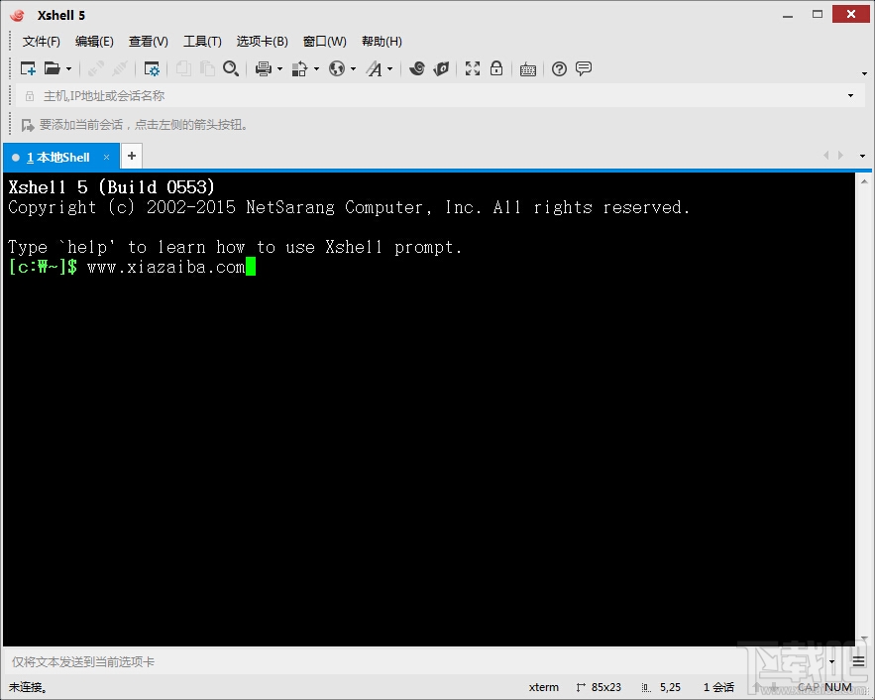
Task: Maximize the Xshell 5 window
Action: coord(817,15)
